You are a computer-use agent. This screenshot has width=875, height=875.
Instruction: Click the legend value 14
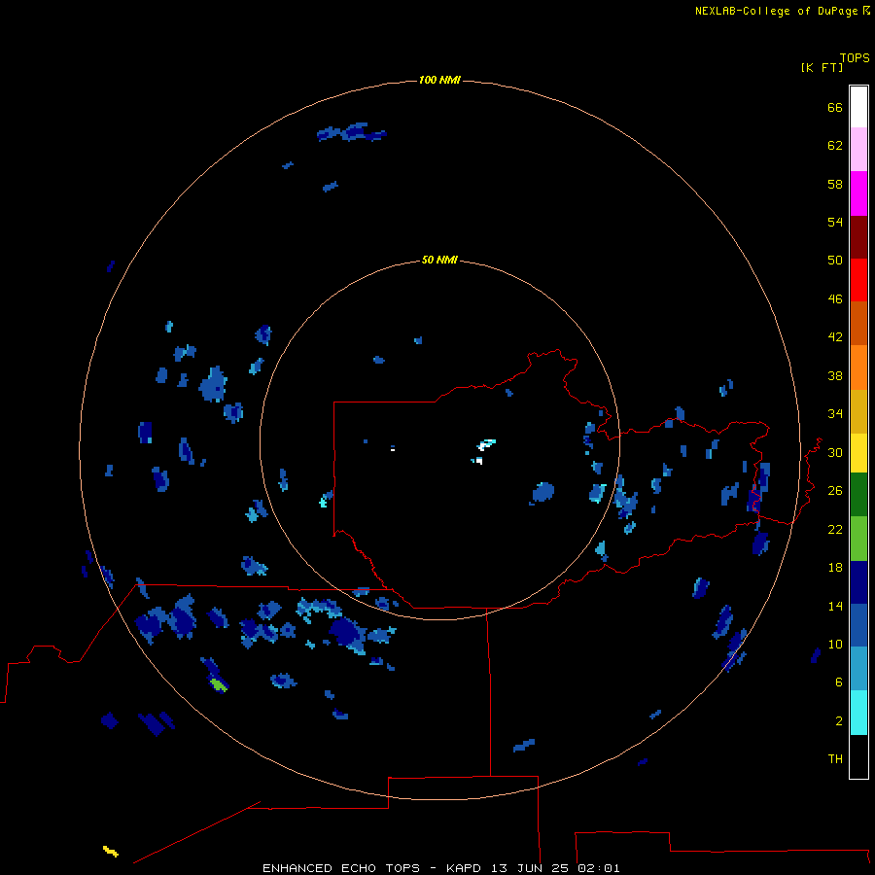pyautogui.click(x=835, y=606)
